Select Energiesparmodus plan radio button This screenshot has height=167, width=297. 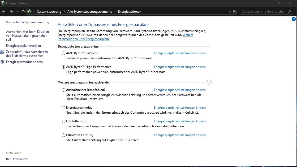(x=63, y=108)
